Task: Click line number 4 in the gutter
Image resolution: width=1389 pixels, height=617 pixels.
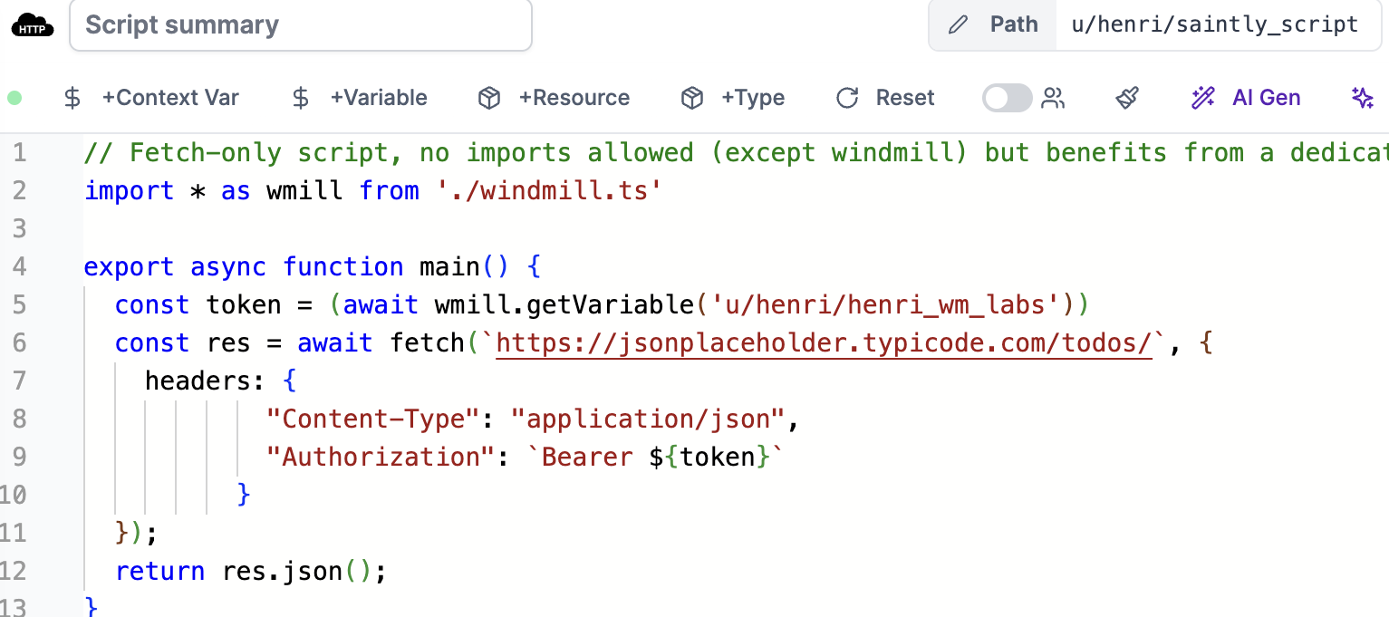Action: (19, 267)
